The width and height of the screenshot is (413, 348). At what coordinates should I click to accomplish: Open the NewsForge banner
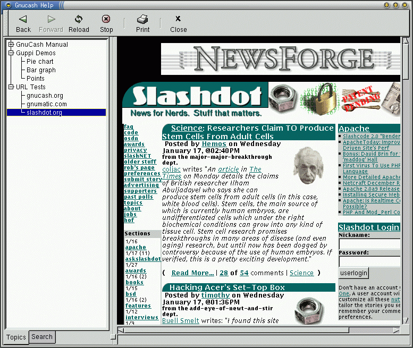tap(281, 58)
